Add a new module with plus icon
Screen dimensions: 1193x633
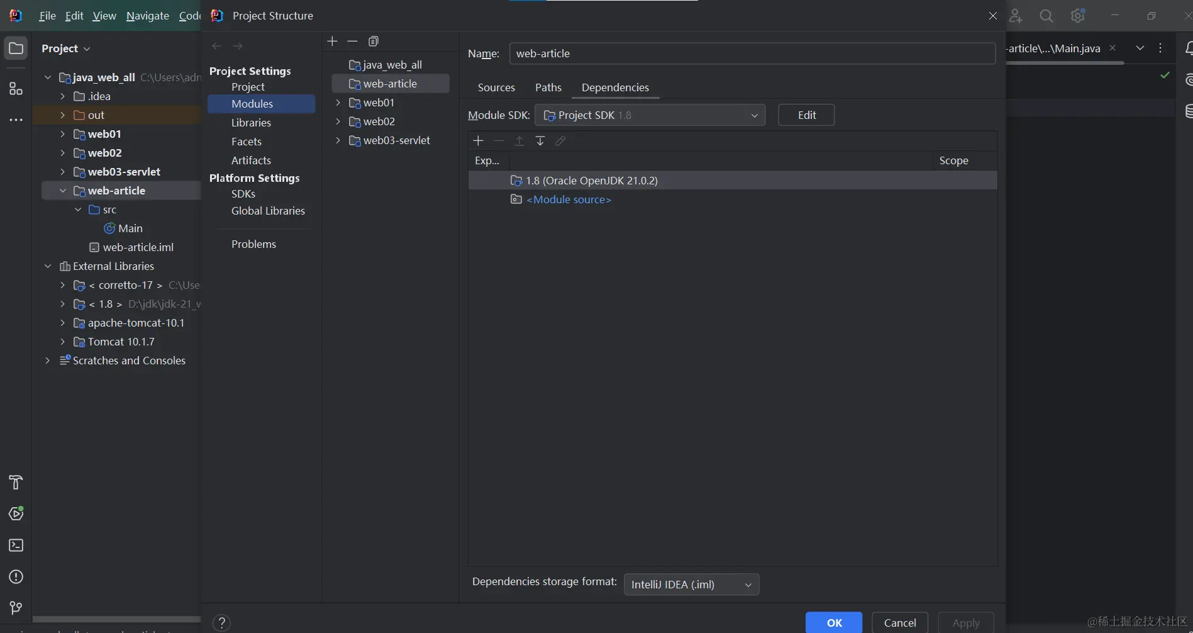(x=333, y=42)
